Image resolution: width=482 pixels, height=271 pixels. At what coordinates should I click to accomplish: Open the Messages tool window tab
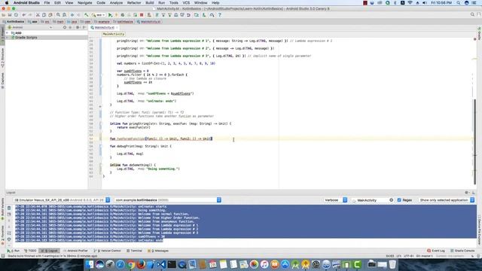coord(158,251)
